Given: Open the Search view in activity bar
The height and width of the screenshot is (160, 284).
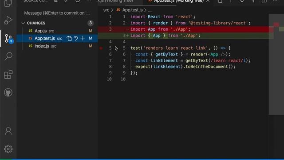Looking at the screenshot, I should coord(8,56).
